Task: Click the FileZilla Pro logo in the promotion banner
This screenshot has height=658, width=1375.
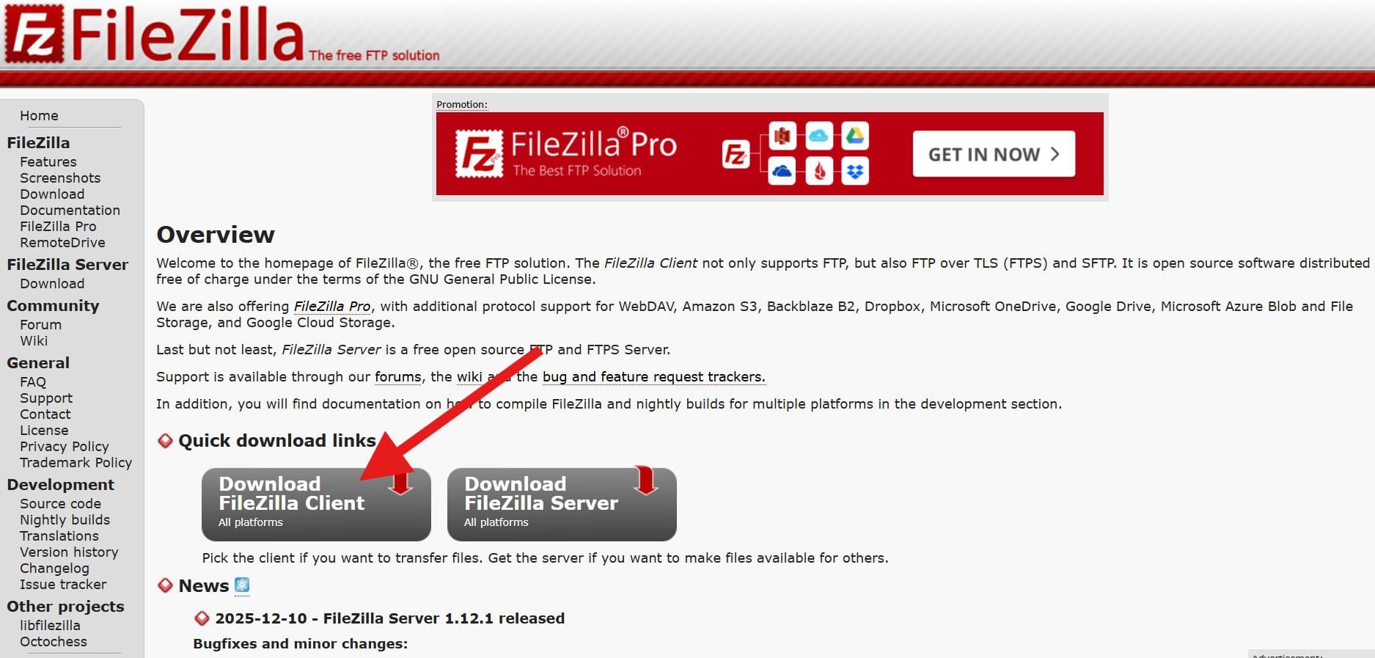Action: 565,153
